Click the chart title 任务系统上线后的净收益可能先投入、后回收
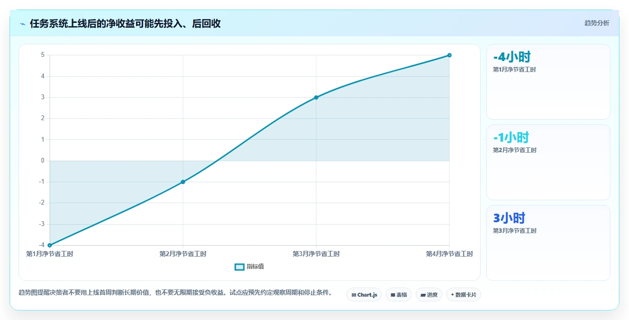629x320 pixels. click(125, 24)
